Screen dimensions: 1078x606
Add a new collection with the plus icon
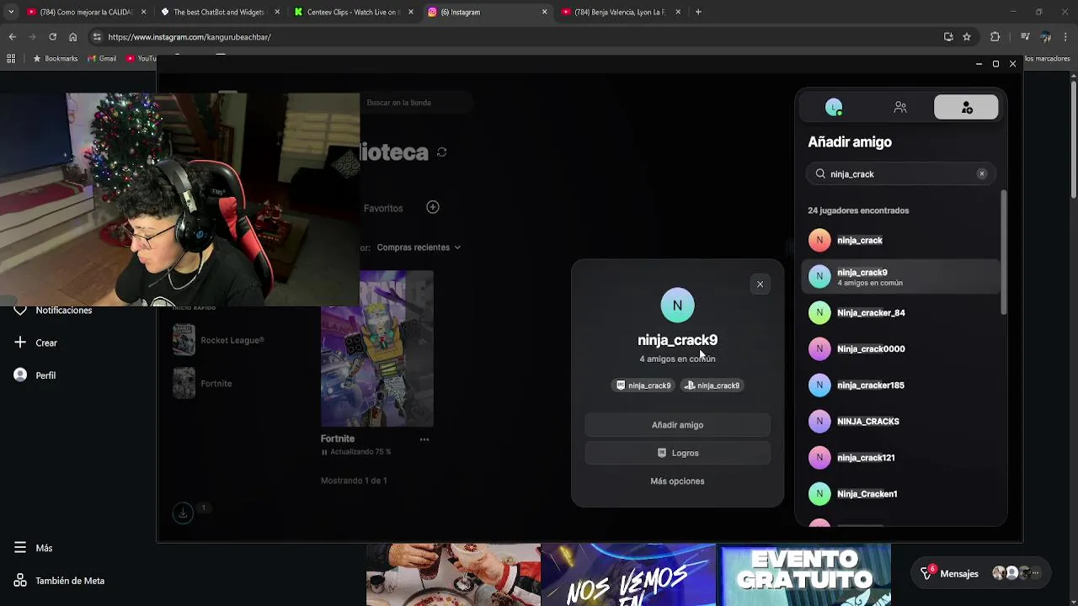pyautogui.click(x=433, y=207)
